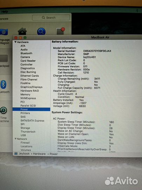Click the serial number D8642070Y09F90JAX
Image resolution: width=142 pixels, height=190 pixels.
(97, 51)
